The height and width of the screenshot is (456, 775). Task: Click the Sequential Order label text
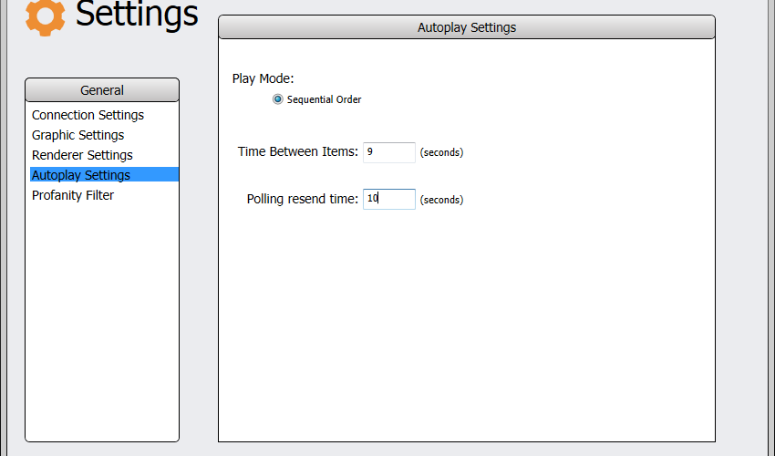point(325,99)
